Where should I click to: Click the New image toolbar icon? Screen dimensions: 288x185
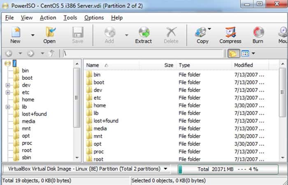click(16, 32)
